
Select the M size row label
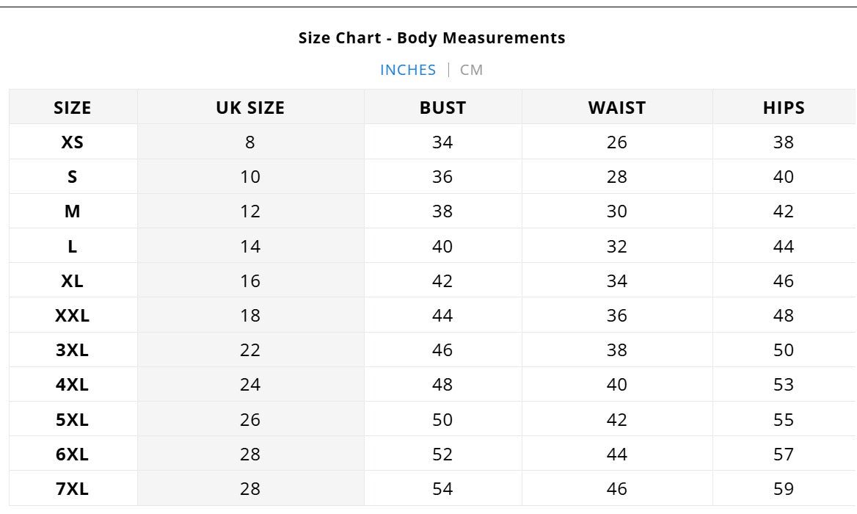pyautogui.click(x=72, y=211)
